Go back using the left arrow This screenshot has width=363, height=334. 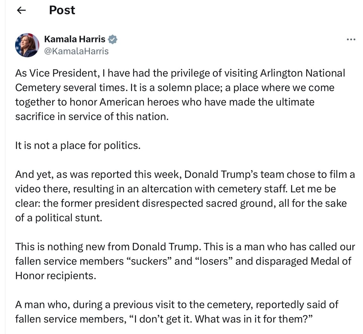pos(22,10)
